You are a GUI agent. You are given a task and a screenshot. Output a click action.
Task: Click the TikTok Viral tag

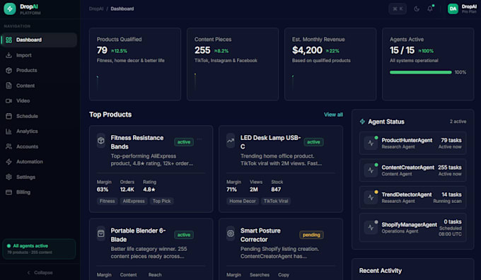276,202
